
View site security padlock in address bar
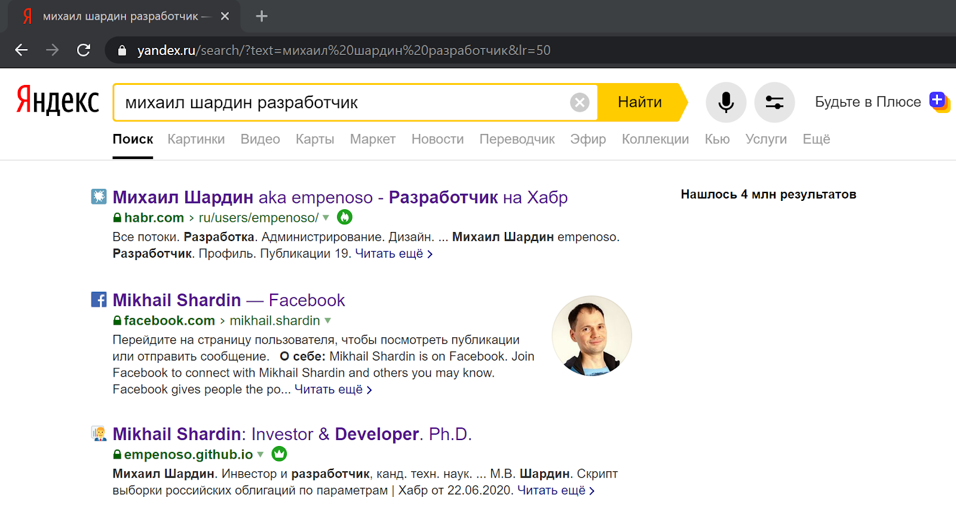(122, 50)
